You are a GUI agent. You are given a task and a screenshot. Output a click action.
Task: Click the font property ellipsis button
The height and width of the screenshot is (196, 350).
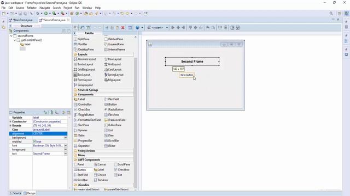coord(66,145)
